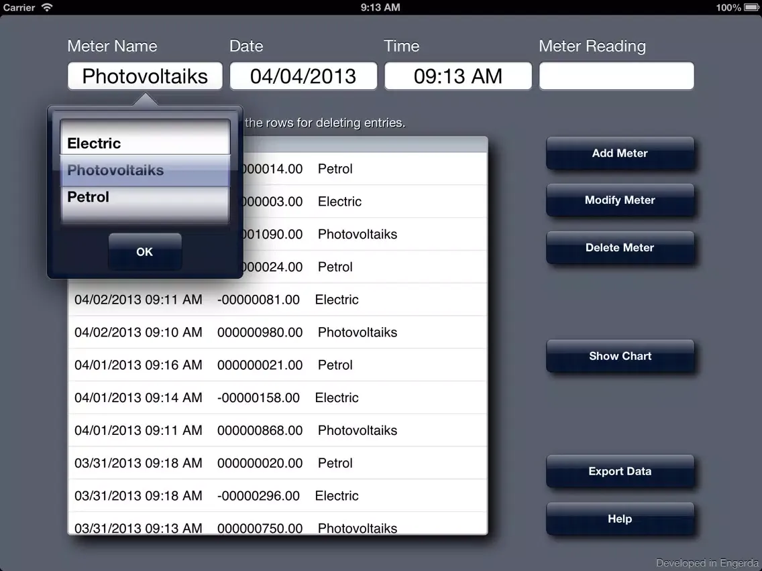Screen dimensions: 762x571
Task: Select the 04/01/2013 09:16 AM Petrol row
Action: [278, 365]
